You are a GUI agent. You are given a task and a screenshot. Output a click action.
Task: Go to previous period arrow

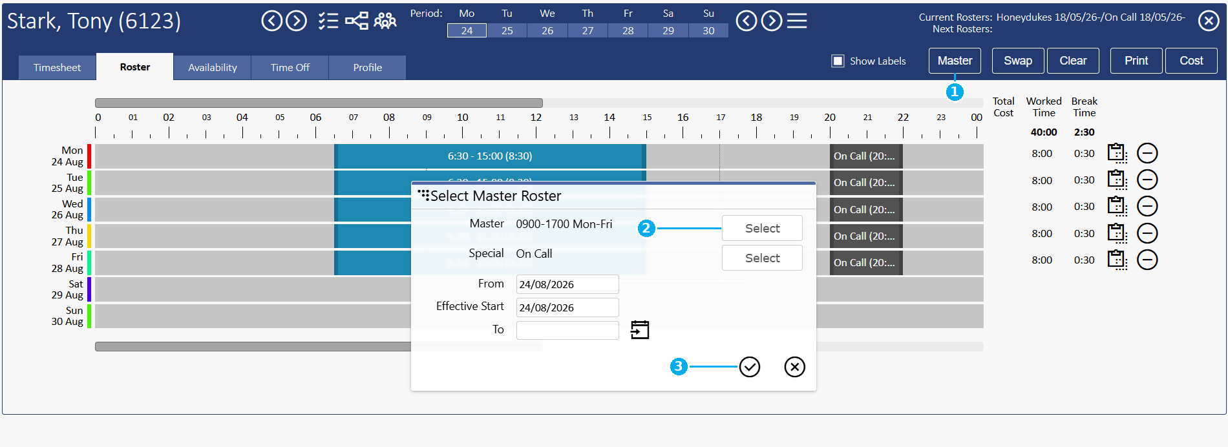pyautogui.click(x=746, y=21)
